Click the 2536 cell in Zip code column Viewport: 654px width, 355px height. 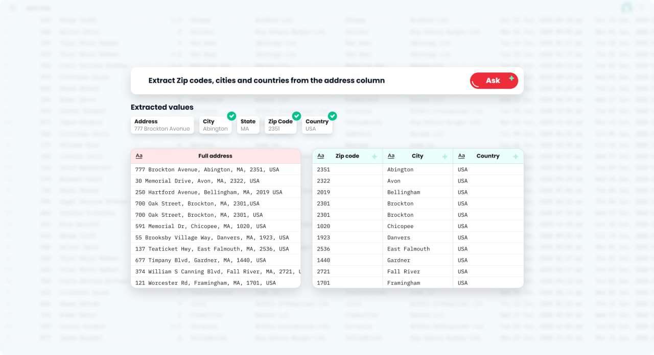pyautogui.click(x=323, y=249)
